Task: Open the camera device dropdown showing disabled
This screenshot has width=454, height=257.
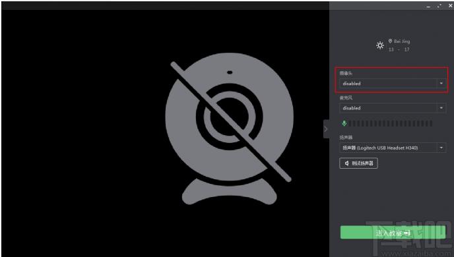Action: (x=393, y=83)
